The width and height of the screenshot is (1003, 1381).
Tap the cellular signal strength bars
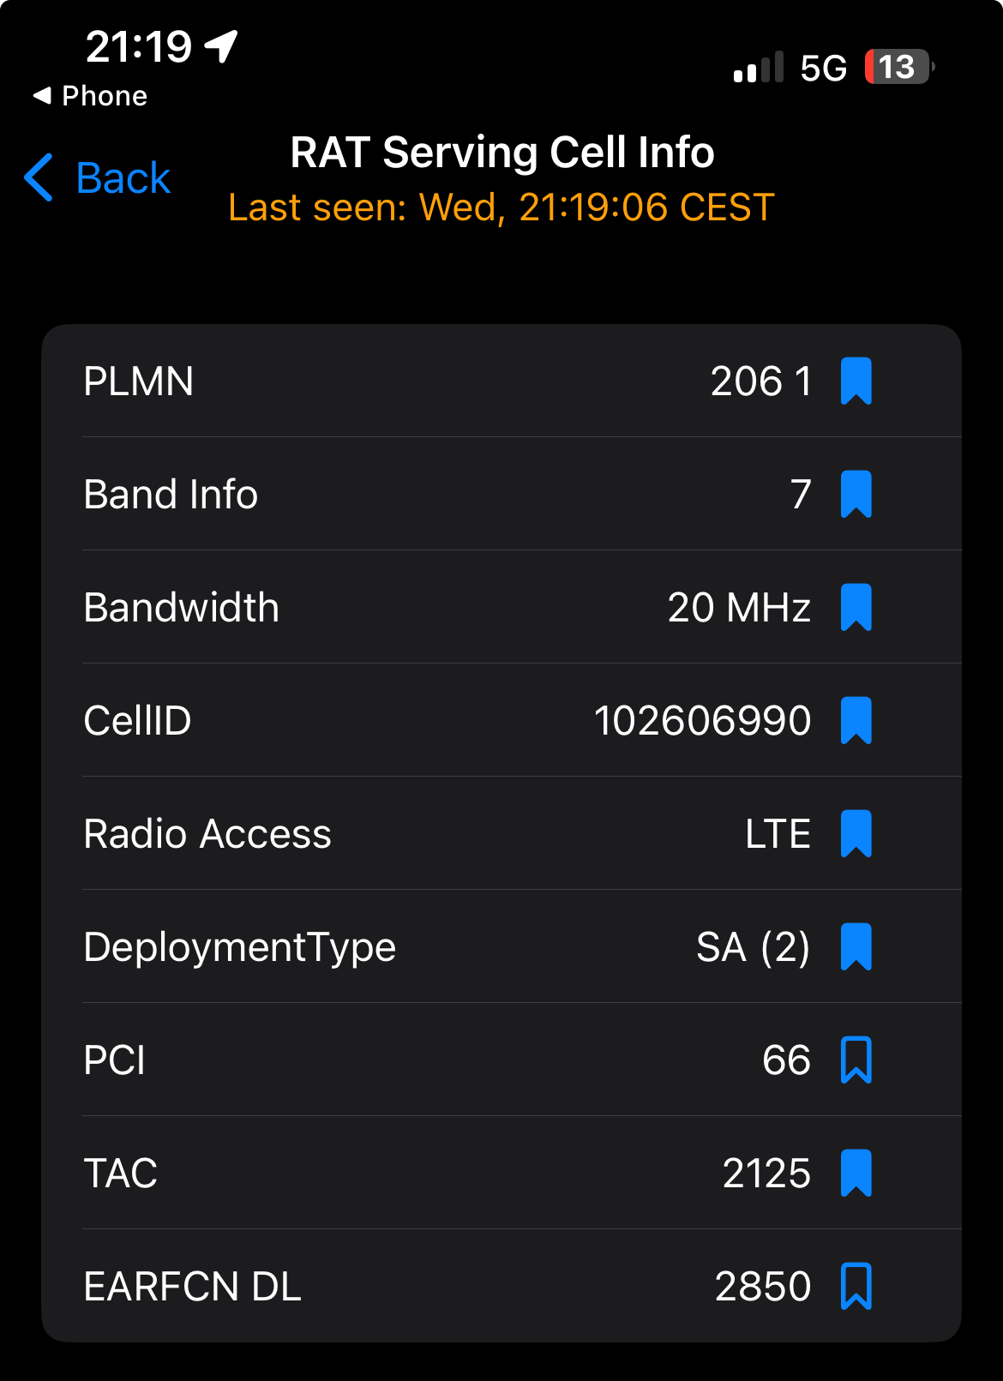click(759, 67)
